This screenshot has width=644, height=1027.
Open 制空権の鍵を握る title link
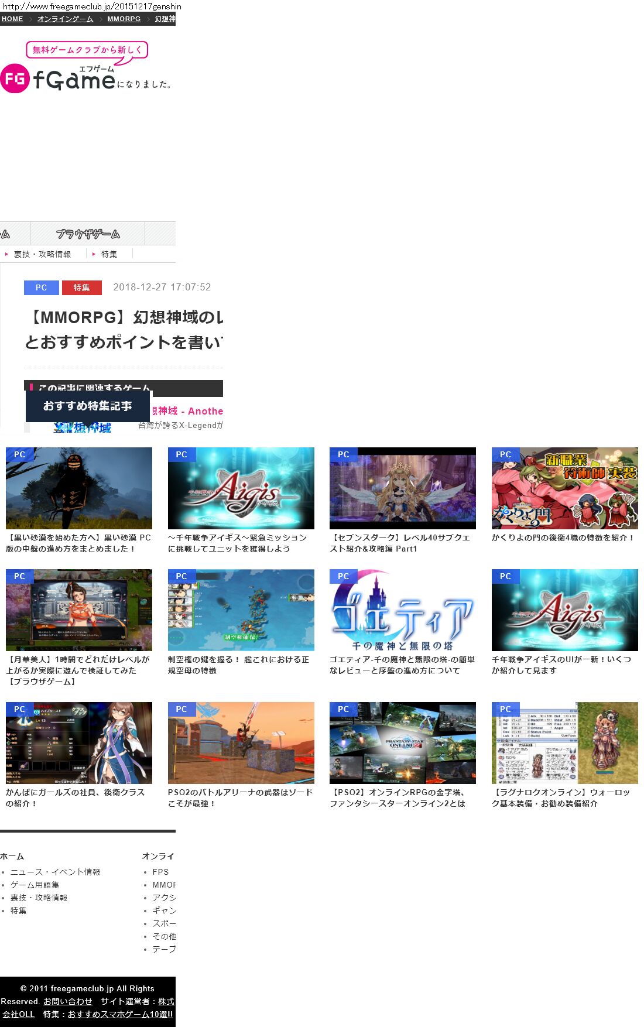tap(238, 665)
